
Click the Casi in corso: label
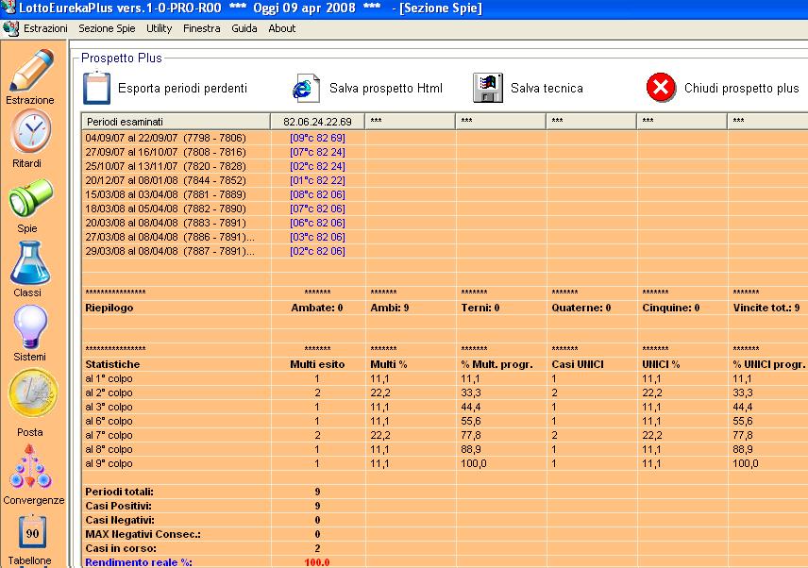point(121,548)
